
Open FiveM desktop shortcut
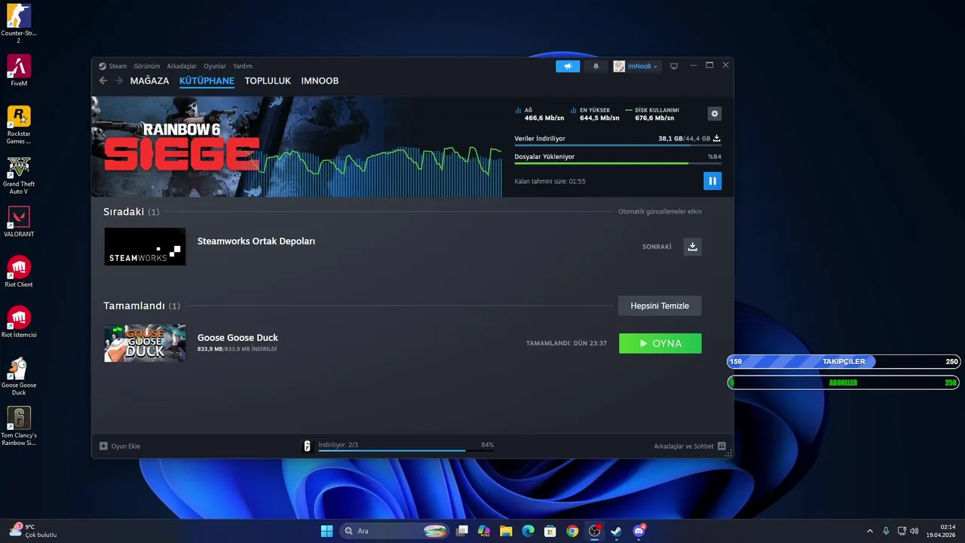(19, 70)
